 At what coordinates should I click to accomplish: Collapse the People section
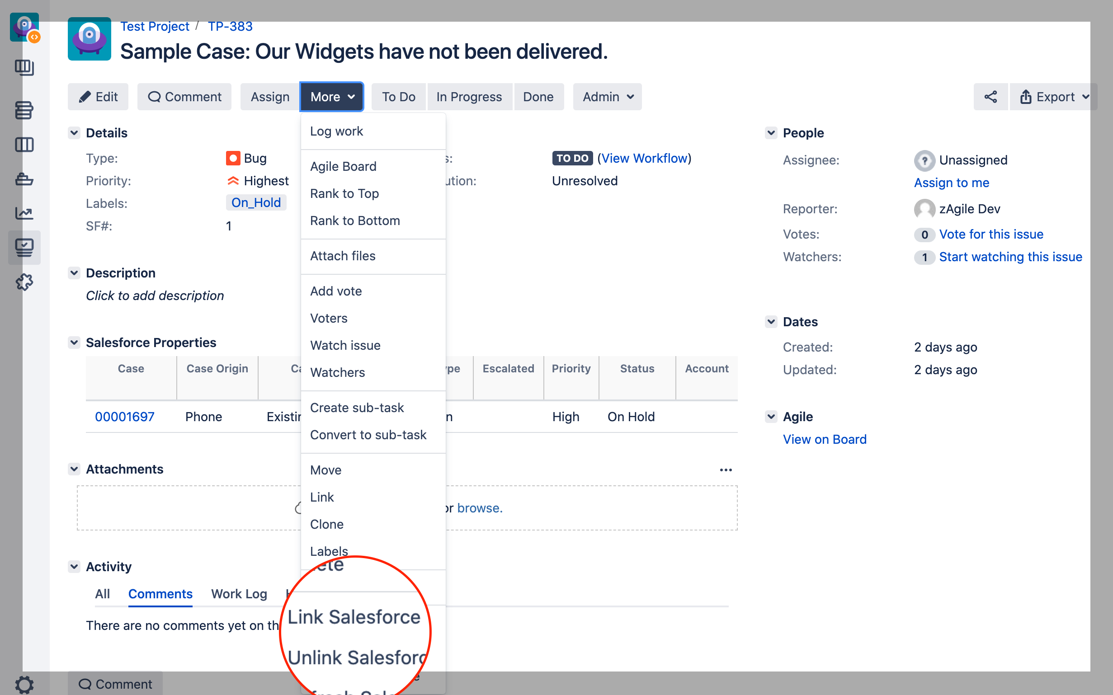[x=771, y=133]
